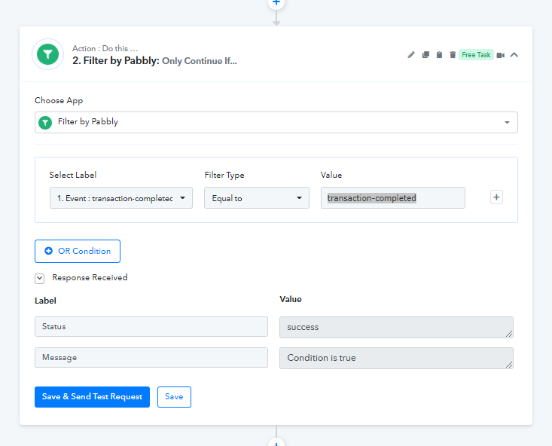Delete the step with trash icon
The width and height of the screenshot is (552, 446).
(x=453, y=55)
